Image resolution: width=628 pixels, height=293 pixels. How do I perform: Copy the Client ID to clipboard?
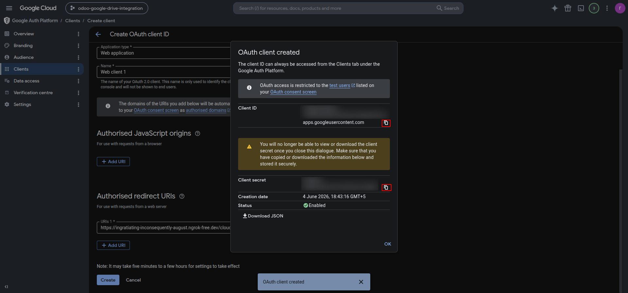[x=386, y=123]
